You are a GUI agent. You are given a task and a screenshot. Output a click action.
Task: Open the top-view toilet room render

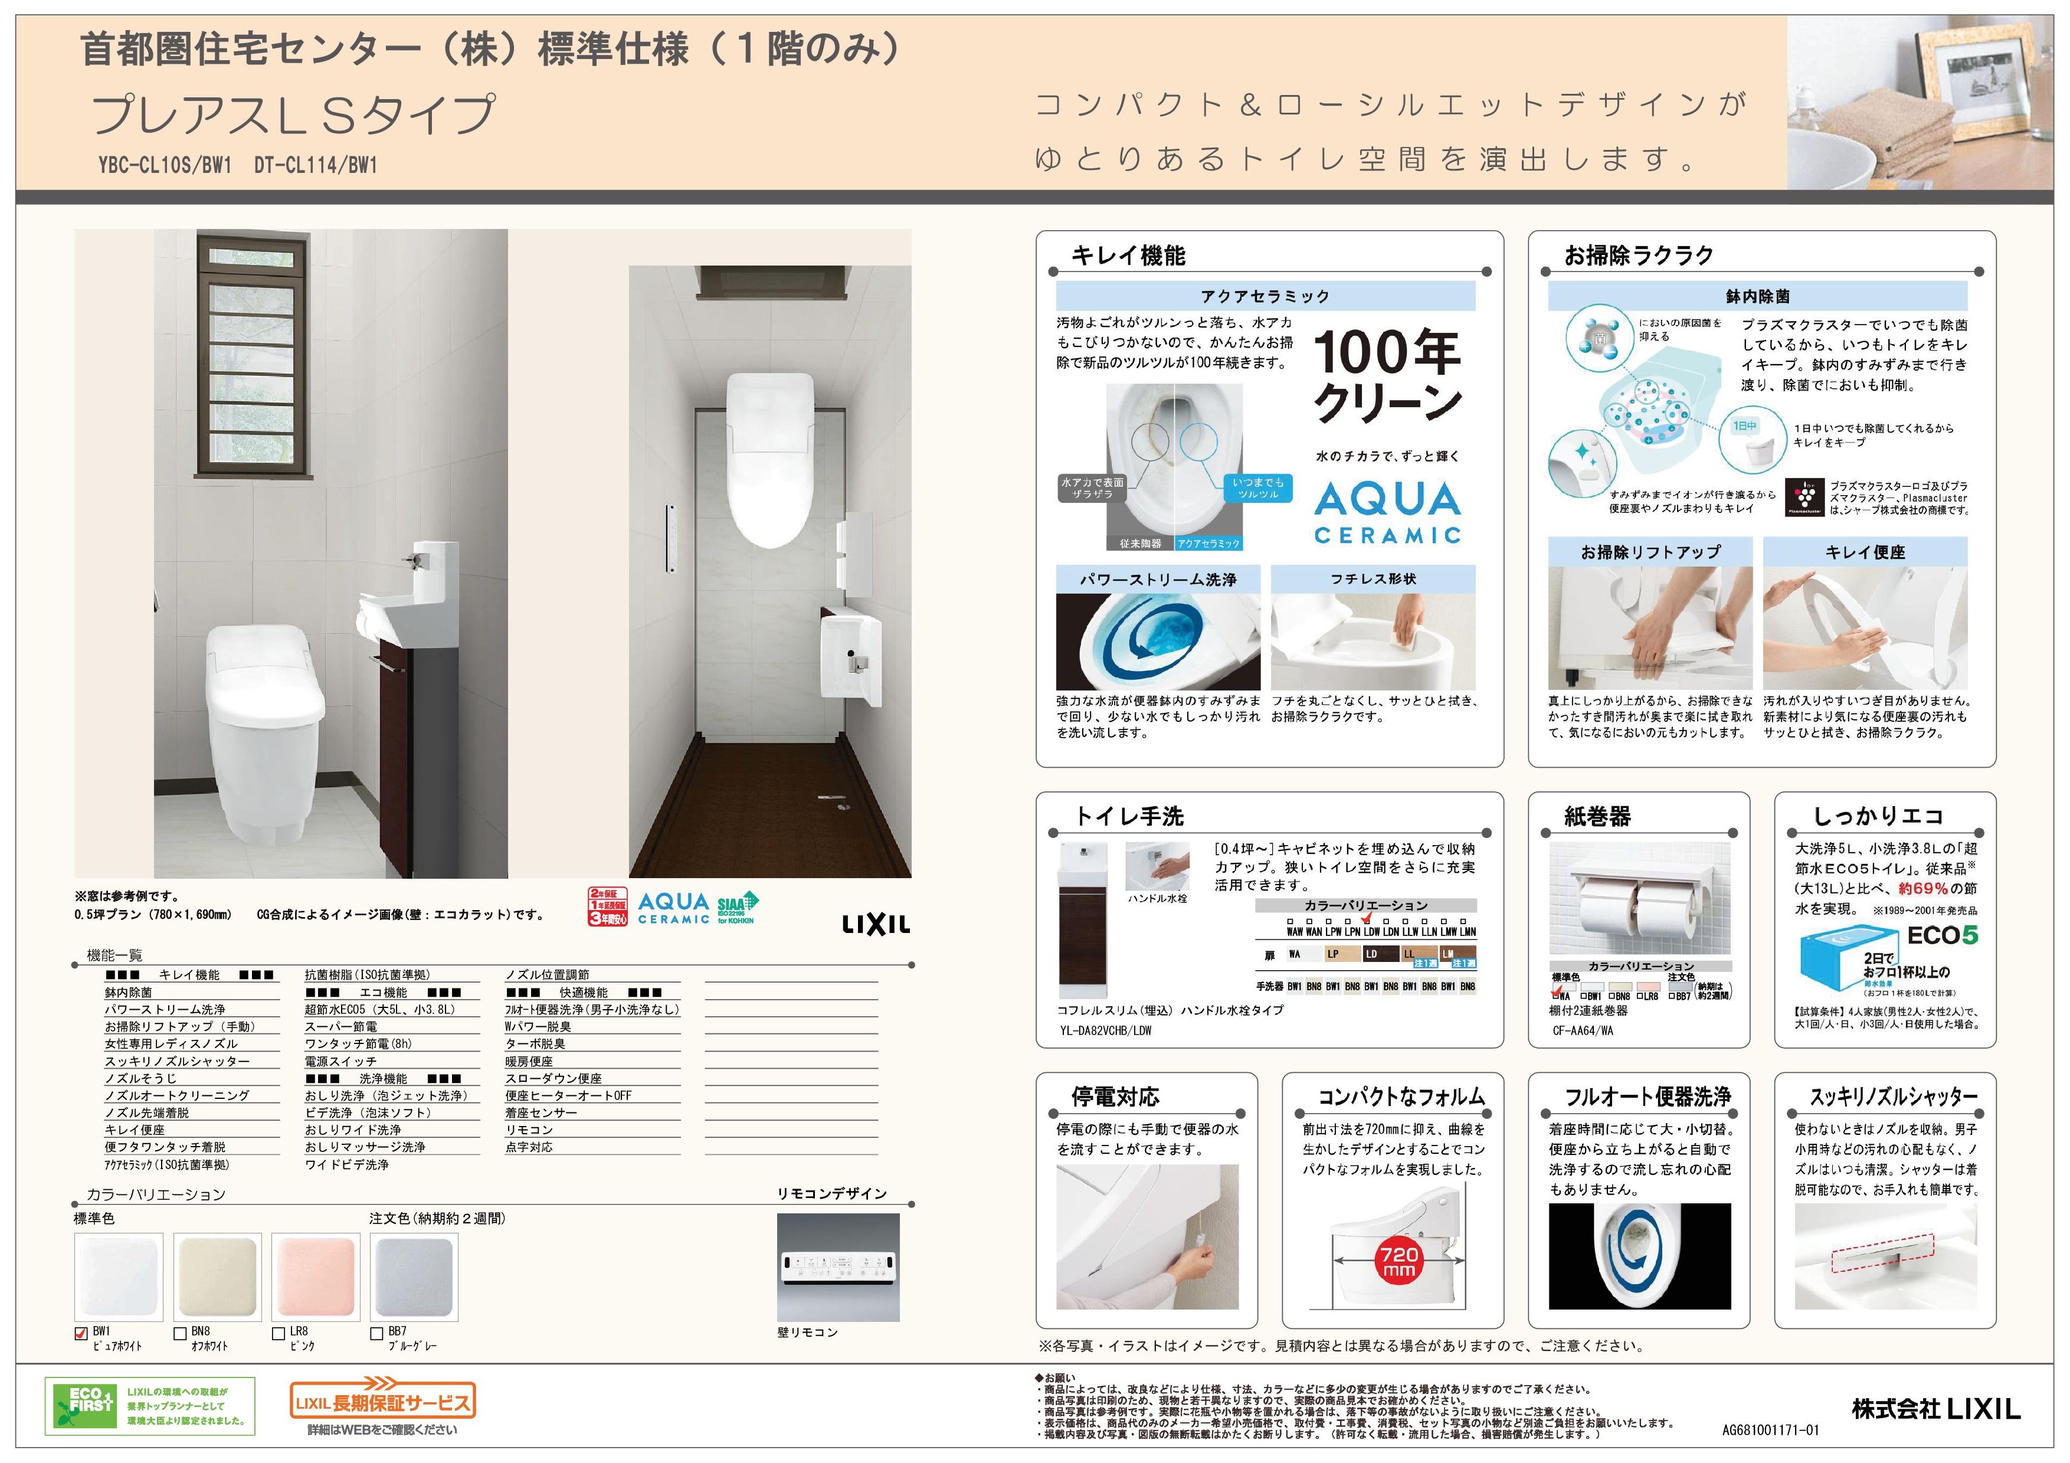(x=770, y=571)
